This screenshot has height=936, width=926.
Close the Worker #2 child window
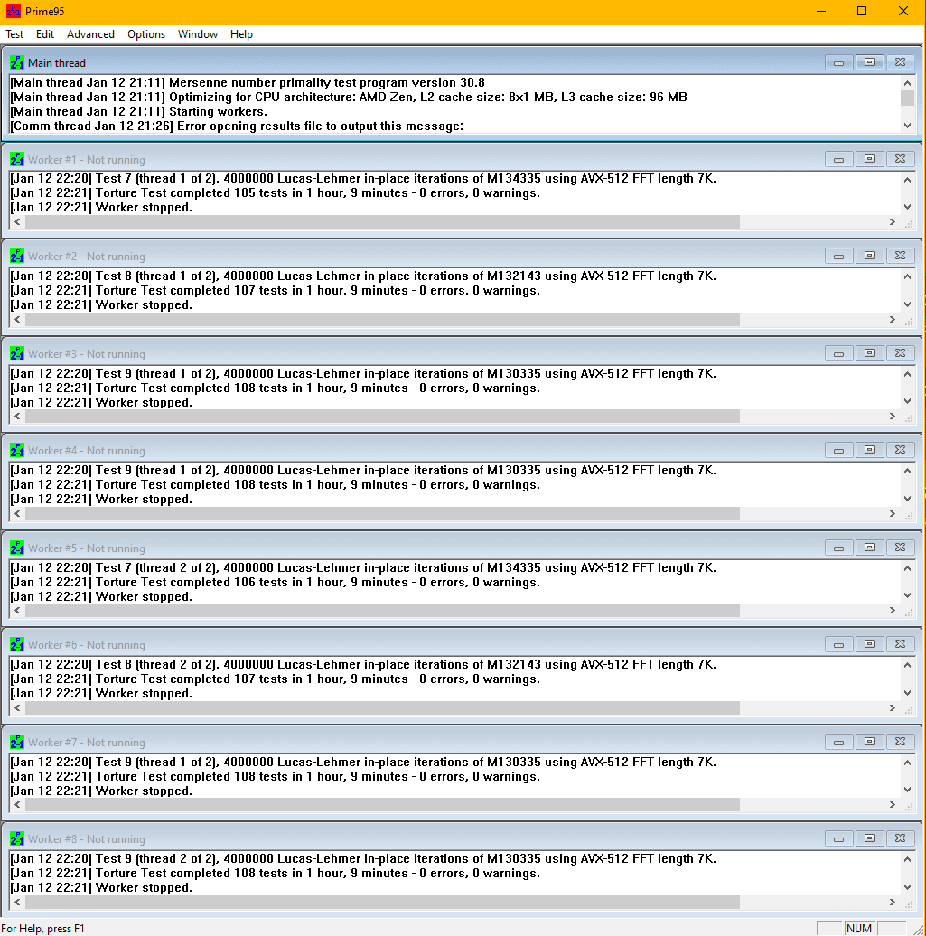pos(901,256)
